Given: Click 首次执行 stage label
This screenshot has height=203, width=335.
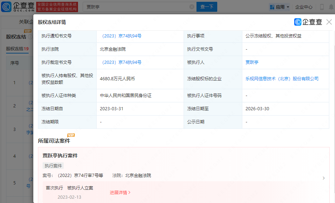Looking at the screenshot, I should tap(54, 188).
